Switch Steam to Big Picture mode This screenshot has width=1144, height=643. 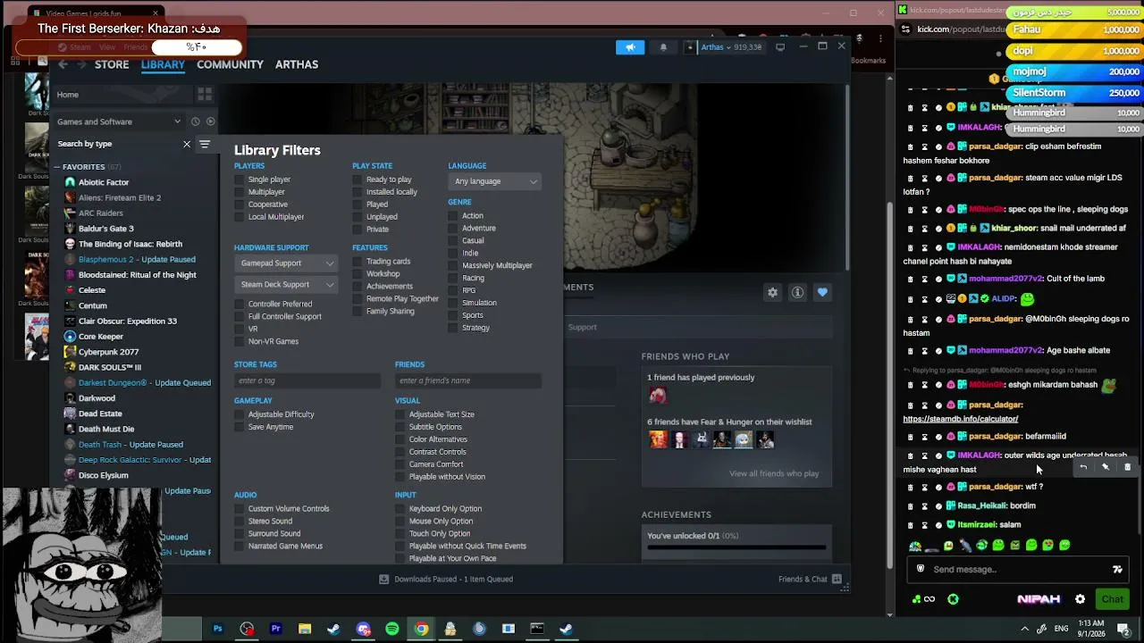(x=780, y=47)
